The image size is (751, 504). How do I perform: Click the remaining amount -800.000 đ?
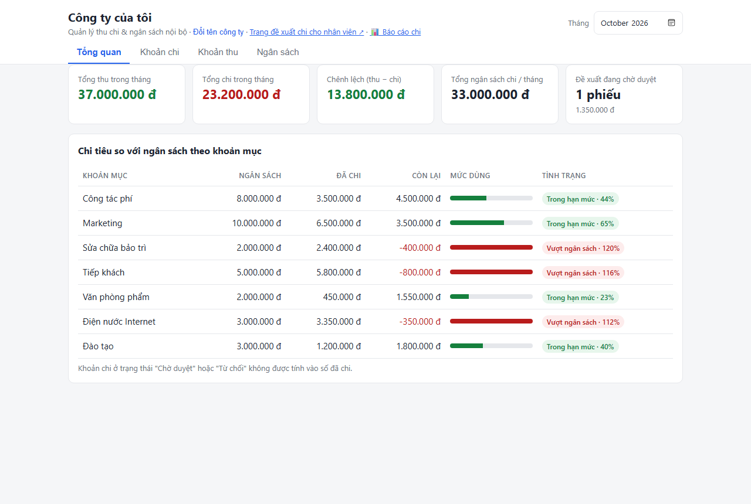pyautogui.click(x=420, y=273)
